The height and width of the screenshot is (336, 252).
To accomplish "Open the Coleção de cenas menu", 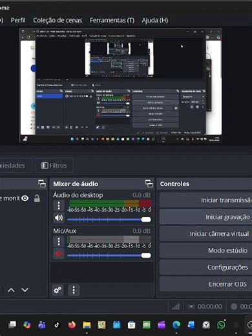I will (58, 20).
